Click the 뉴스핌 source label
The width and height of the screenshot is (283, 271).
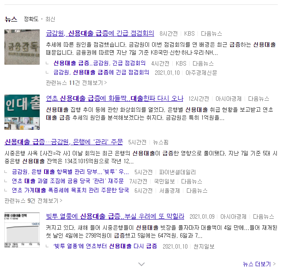coord(160,143)
